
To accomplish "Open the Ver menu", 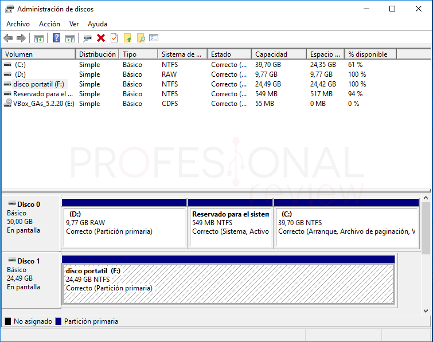I will (74, 24).
